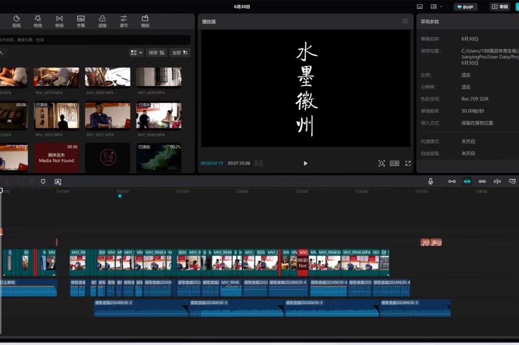
Task: Add a marker with the timeline shield icon
Action: pyautogui.click(x=43, y=182)
